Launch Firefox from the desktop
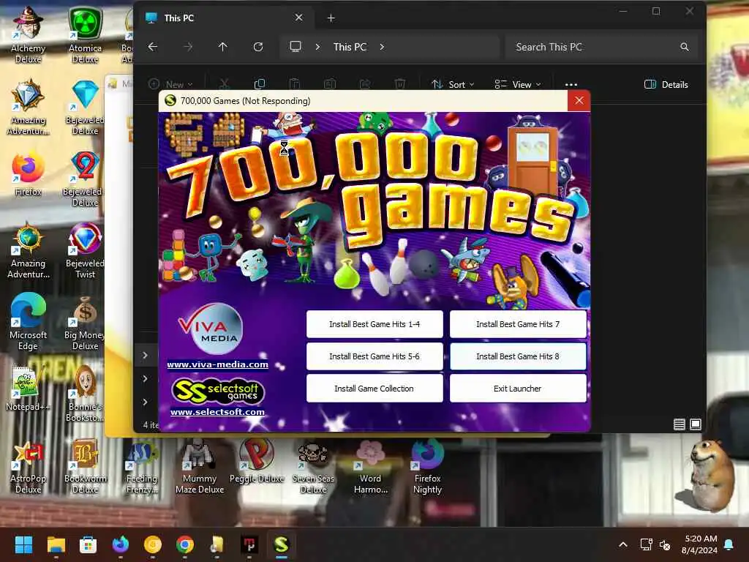 [29, 174]
